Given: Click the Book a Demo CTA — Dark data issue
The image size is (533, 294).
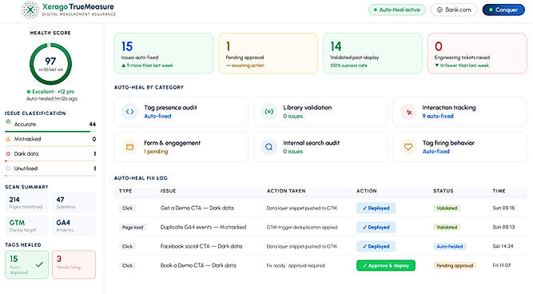Looking at the screenshot, I should 198,265.
